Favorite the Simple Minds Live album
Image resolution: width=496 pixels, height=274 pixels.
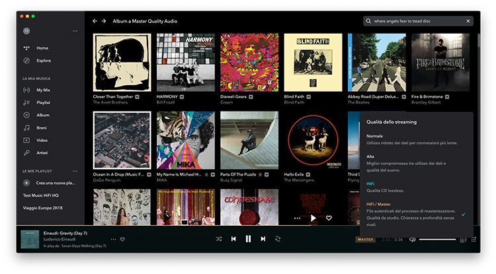coord(329,218)
